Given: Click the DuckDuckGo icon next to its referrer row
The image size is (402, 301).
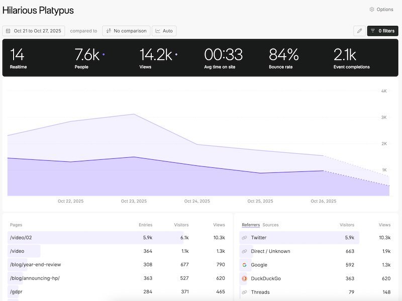Looking at the screenshot, I should point(244,278).
